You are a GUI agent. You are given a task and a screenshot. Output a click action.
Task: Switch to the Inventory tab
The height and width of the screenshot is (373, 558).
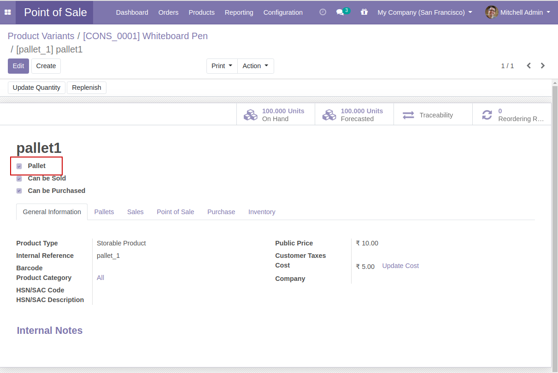tap(262, 212)
